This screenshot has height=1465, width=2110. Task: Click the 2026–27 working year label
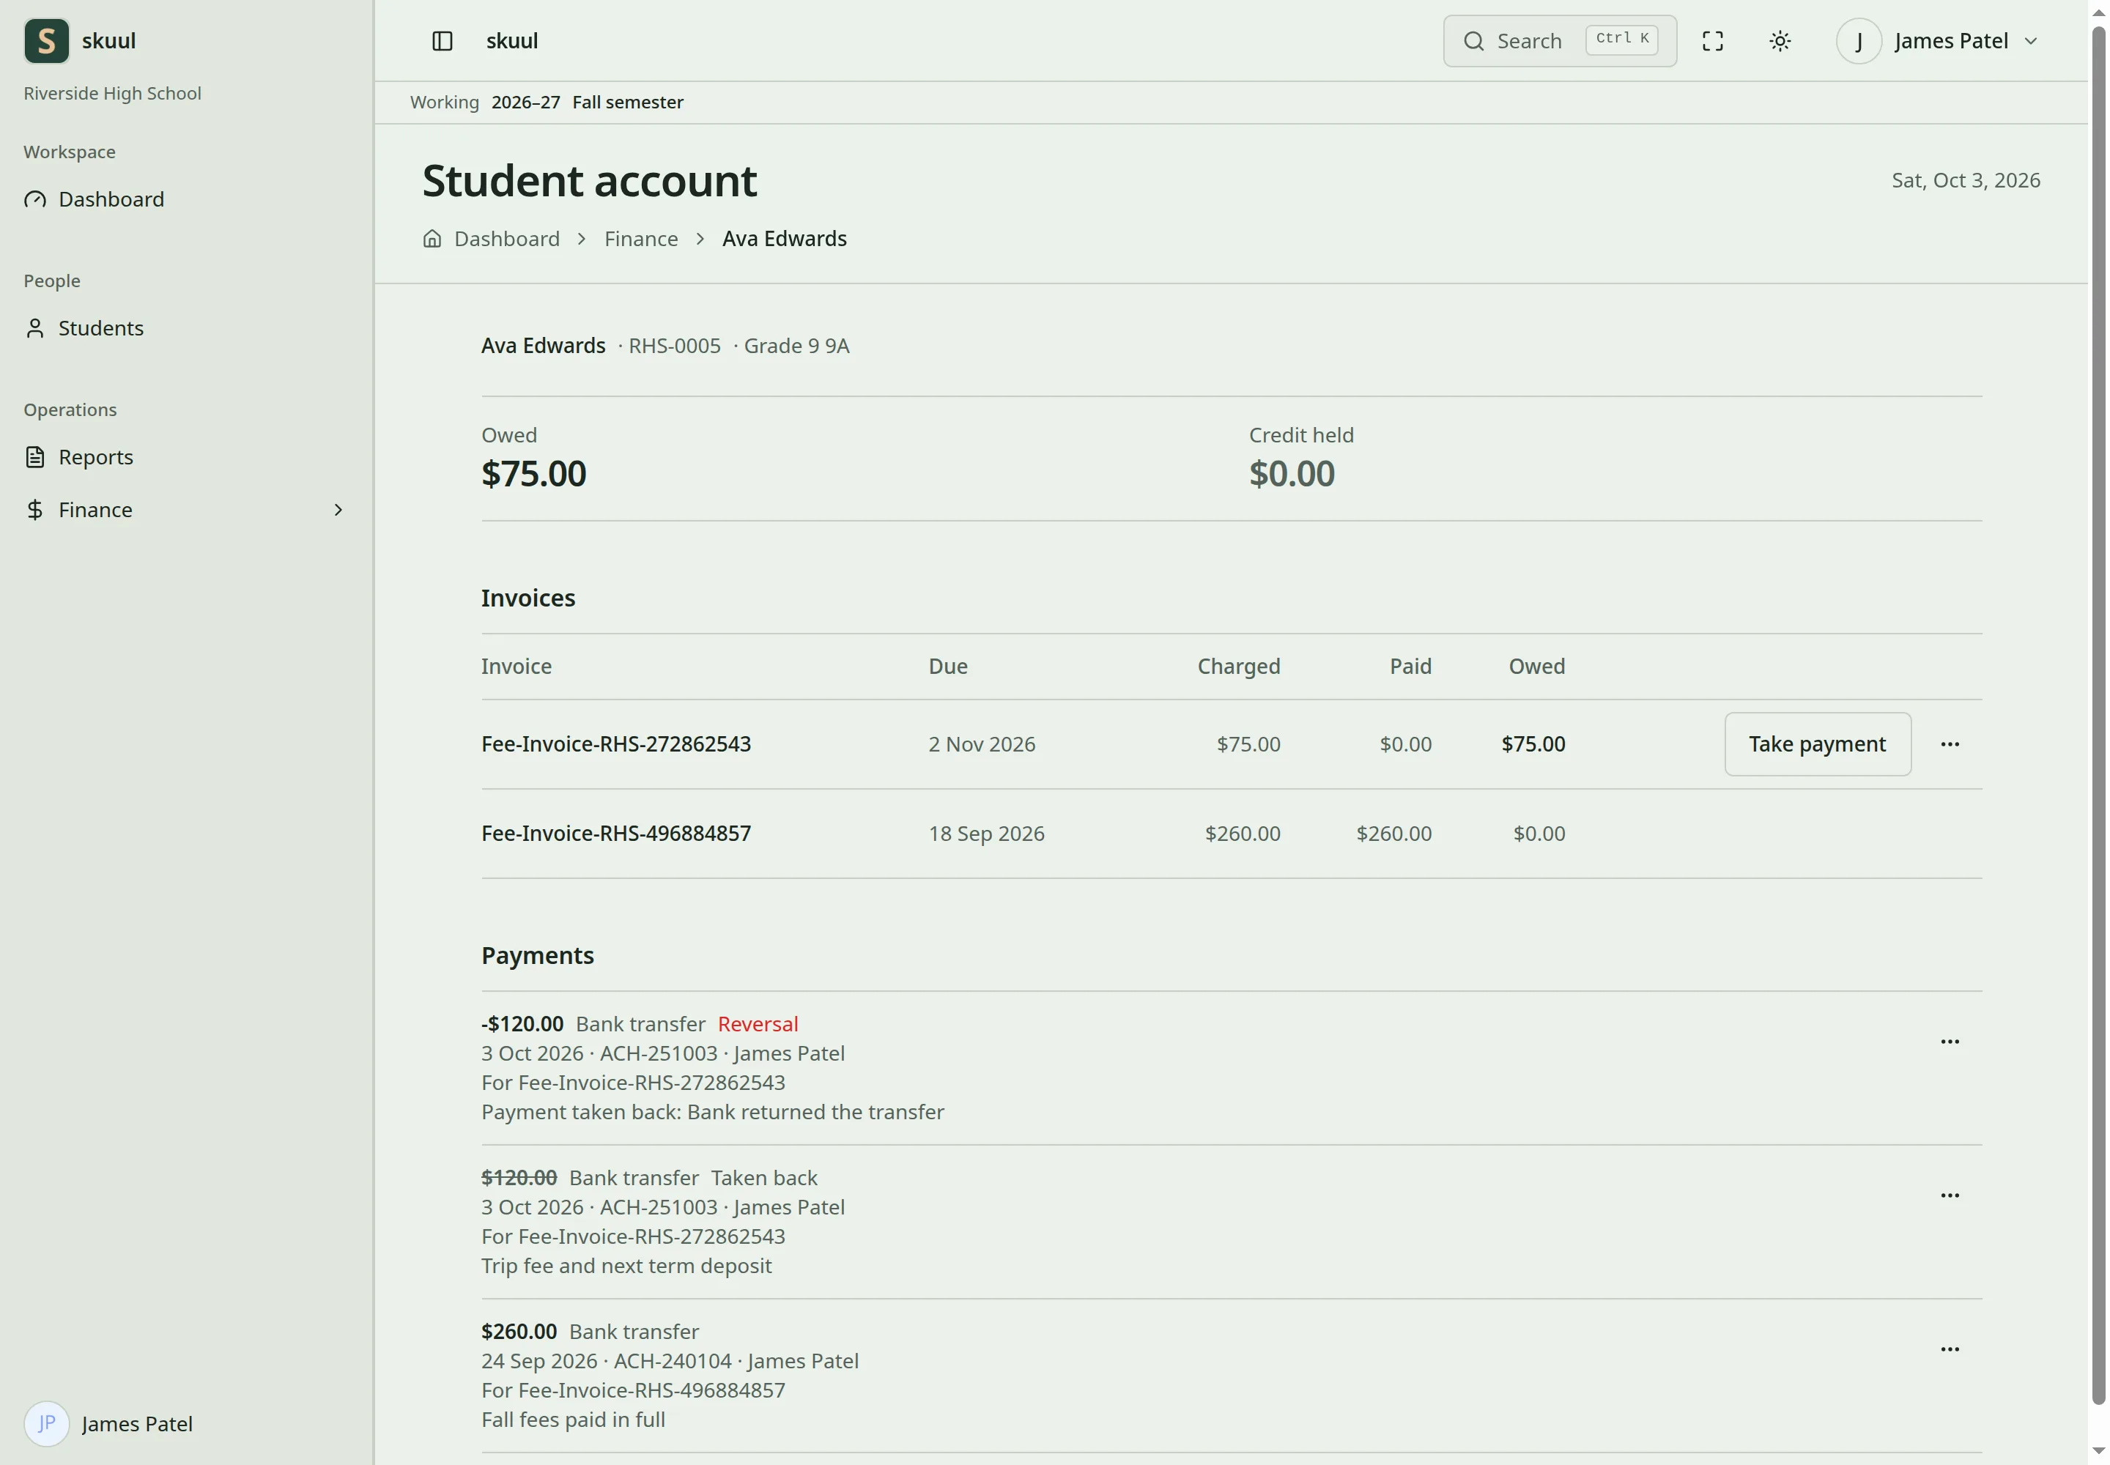pos(525,102)
